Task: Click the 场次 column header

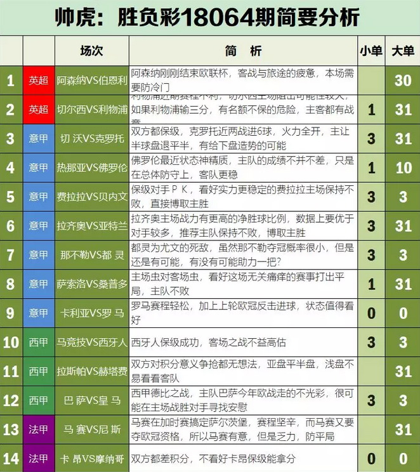Action: (x=92, y=51)
